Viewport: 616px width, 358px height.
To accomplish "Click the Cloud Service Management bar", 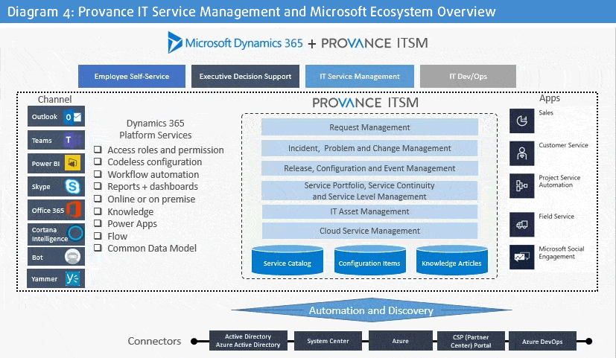I will point(369,231).
